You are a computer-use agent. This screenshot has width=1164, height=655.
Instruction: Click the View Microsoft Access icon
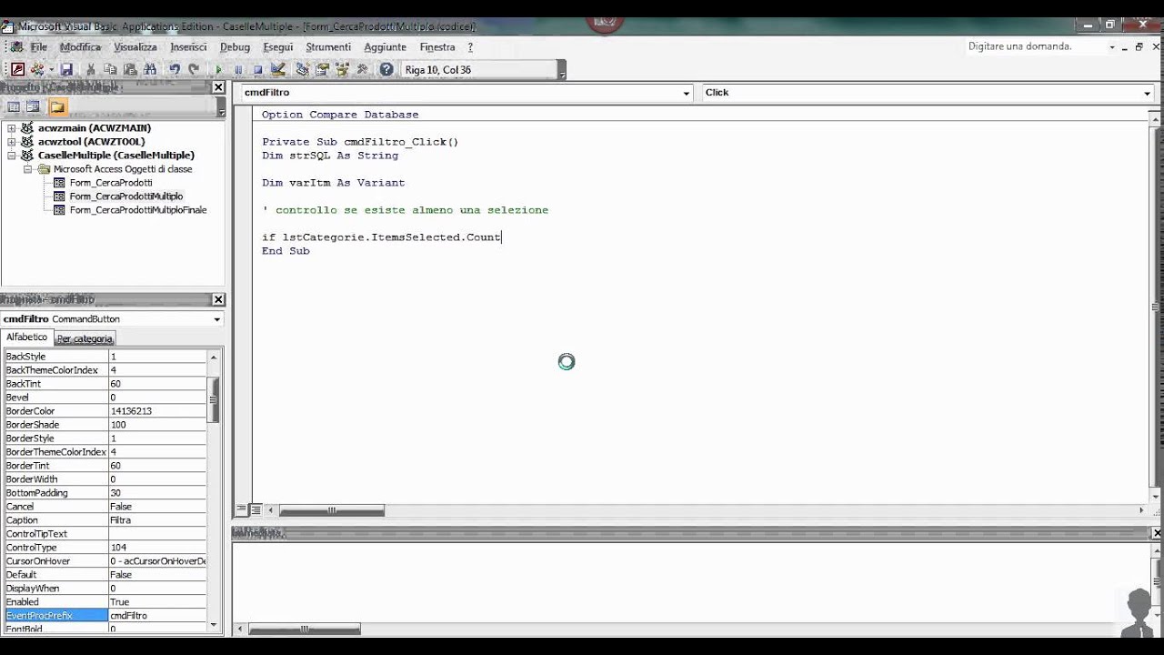[x=17, y=69]
